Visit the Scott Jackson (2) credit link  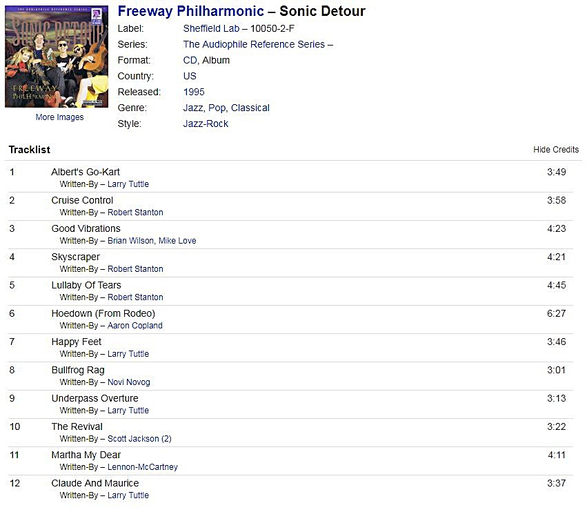(x=139, y=439)
